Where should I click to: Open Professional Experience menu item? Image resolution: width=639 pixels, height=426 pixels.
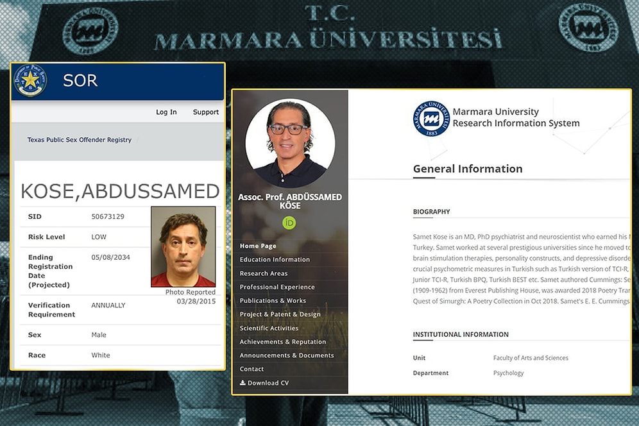tap(277, 287)
